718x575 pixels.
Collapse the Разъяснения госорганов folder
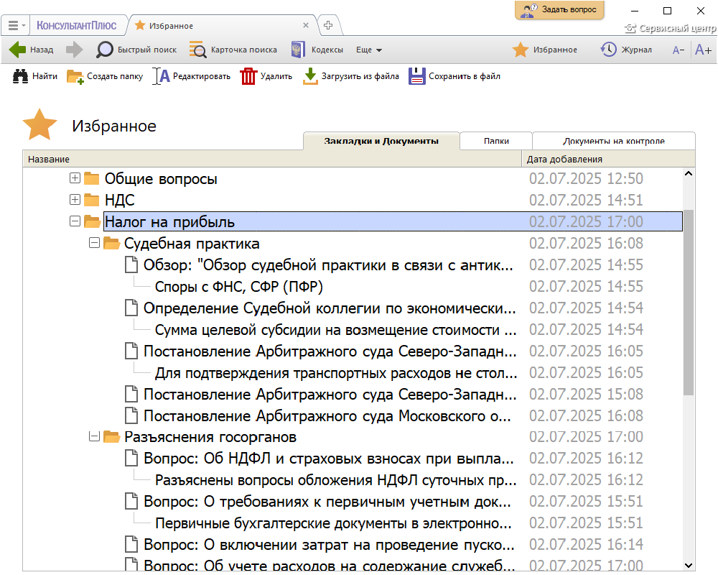pos(94,436)
